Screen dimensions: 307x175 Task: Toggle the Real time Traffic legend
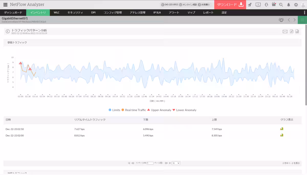(x=134, y=110)
